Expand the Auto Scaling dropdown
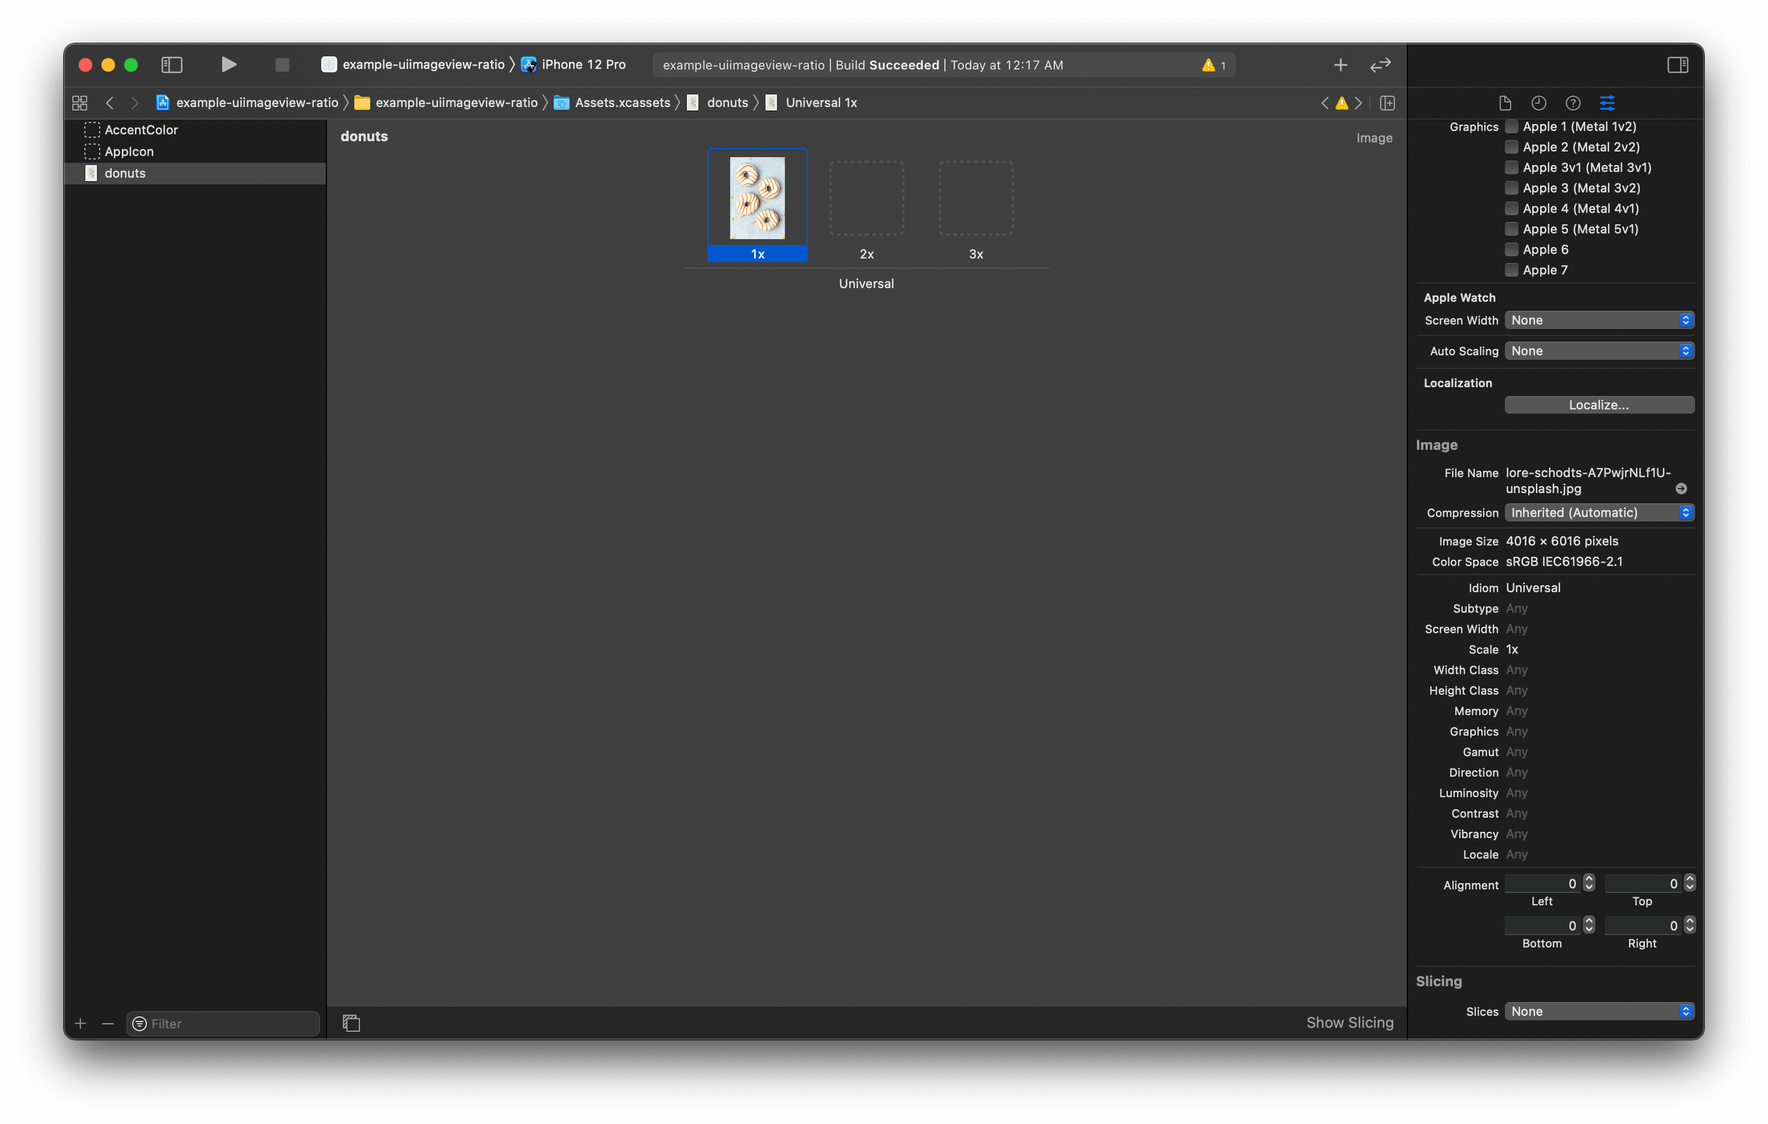1768x1124 pixels. (1598, 351)
